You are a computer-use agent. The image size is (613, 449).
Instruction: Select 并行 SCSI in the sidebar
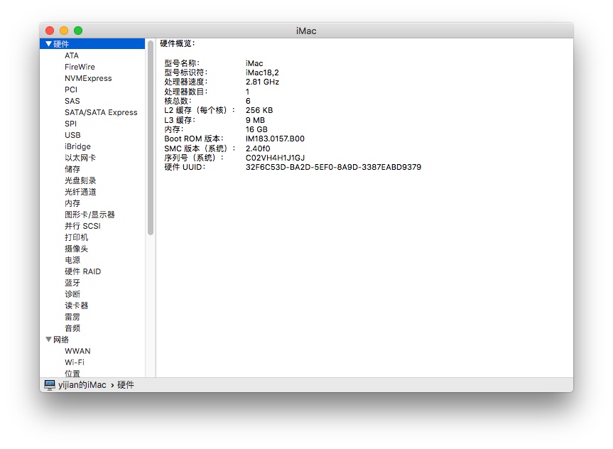(x=82, y=226)
